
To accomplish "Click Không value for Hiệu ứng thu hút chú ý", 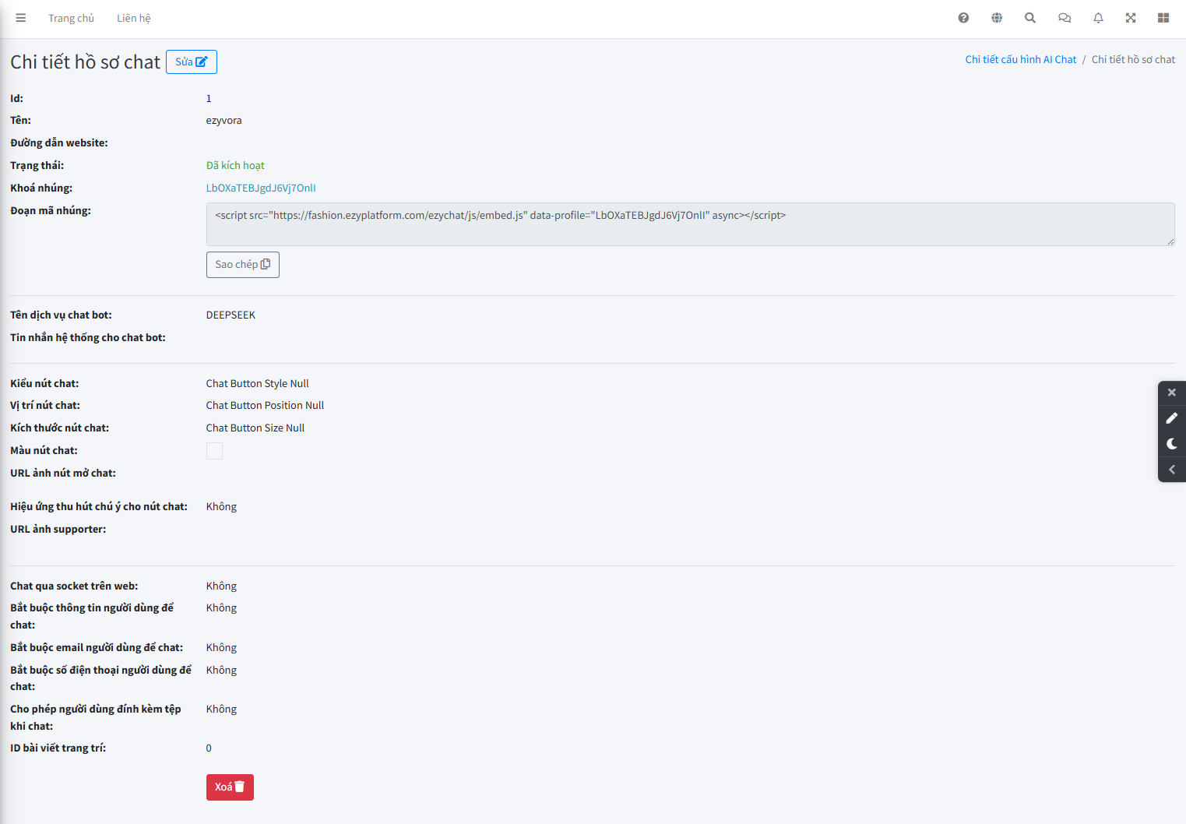I will (221, 506).
